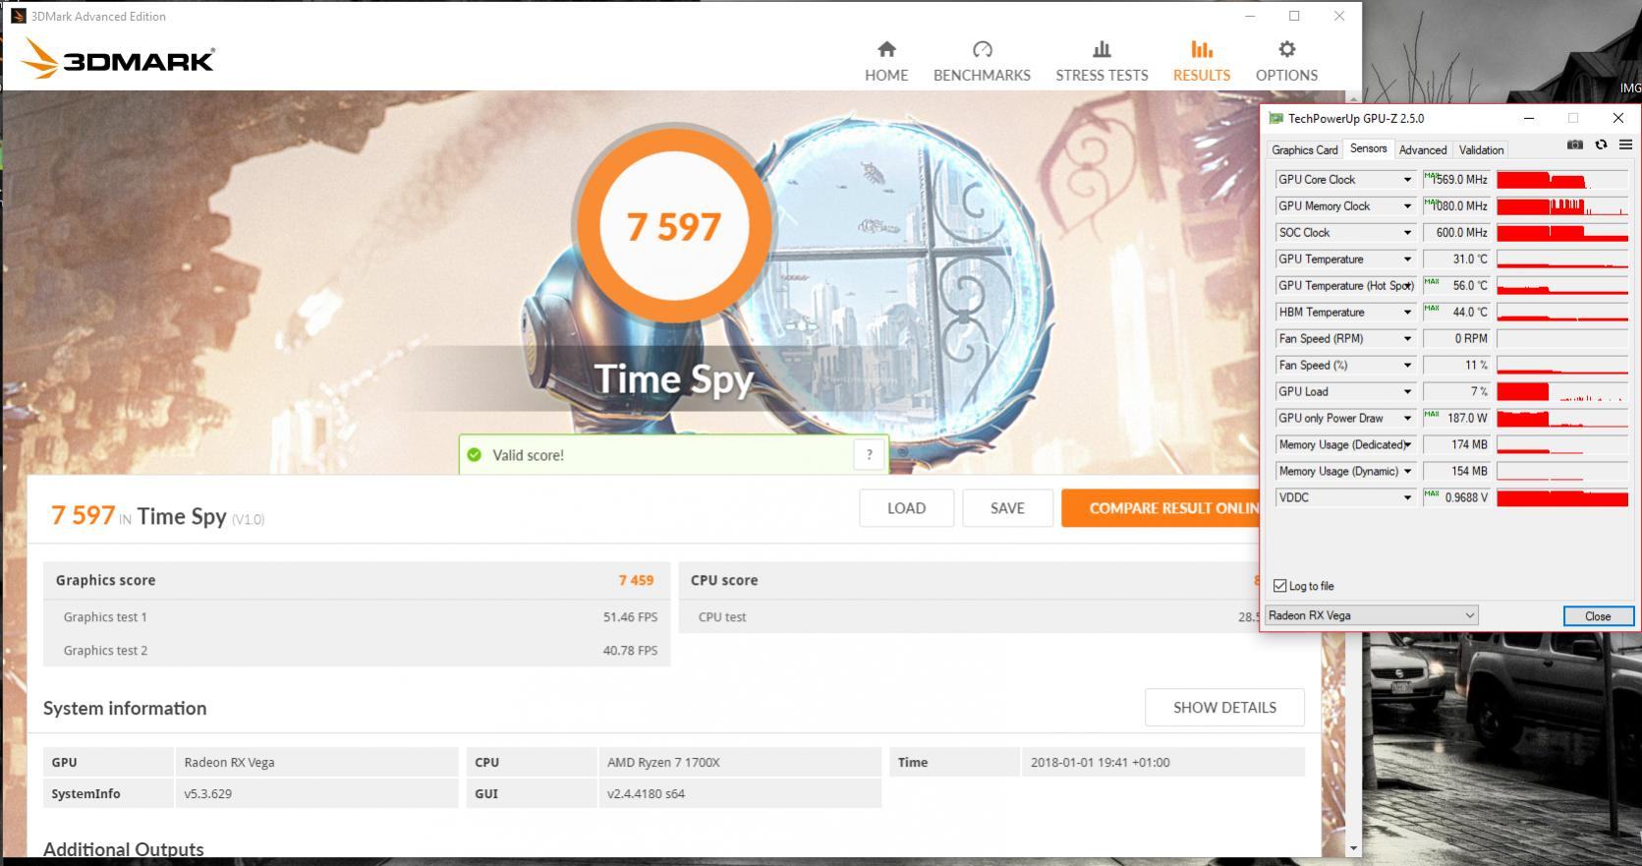This screenshot has width=1642, height=866.
Task: Open the GPU-Z Advanced tab
Action: (1422, 149)
